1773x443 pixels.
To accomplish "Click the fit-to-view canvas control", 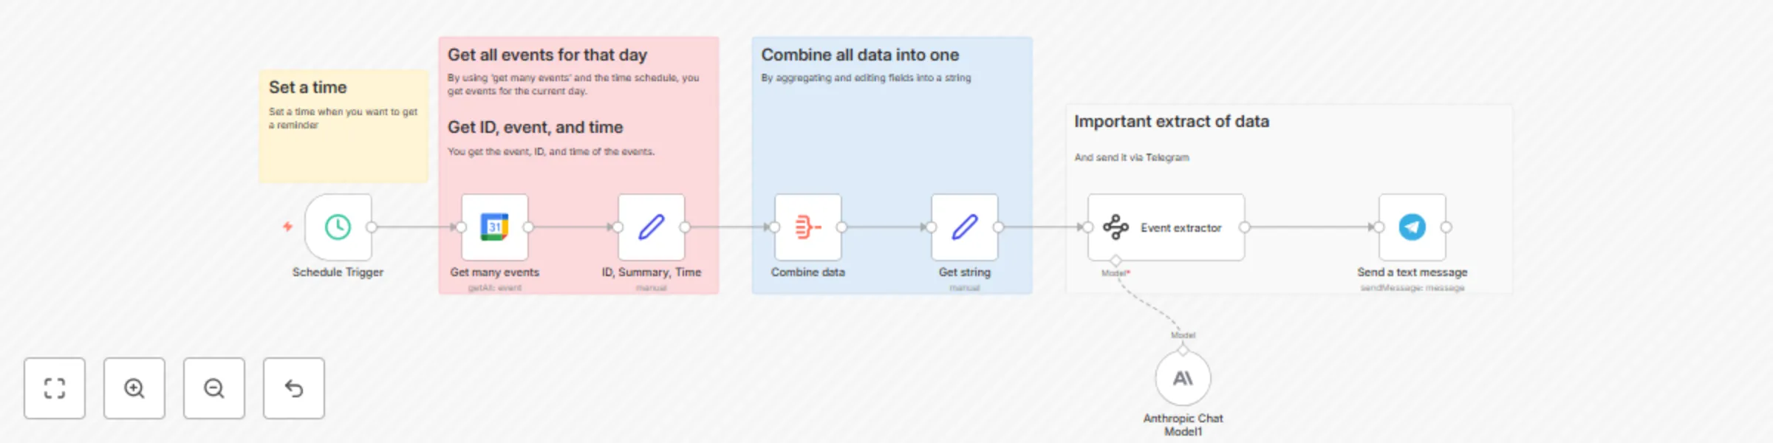I will tap(55, 388).
